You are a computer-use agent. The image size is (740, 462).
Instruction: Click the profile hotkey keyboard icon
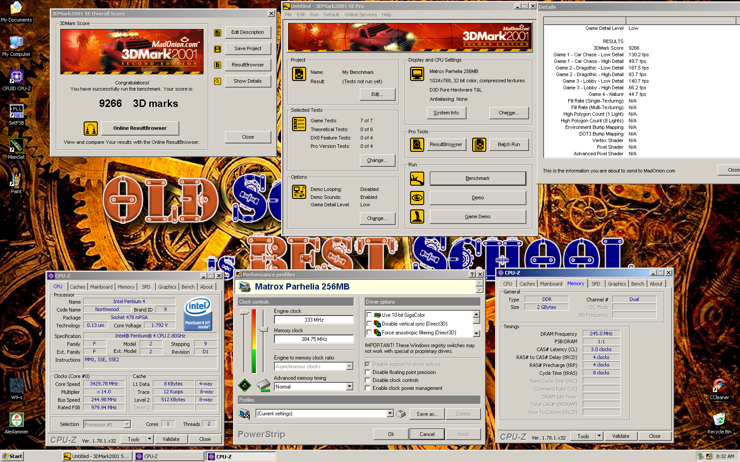pos(400,414)
